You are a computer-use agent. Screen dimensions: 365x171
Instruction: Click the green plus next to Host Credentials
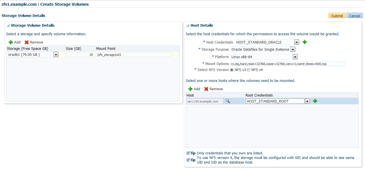click(x=305, y=42)
